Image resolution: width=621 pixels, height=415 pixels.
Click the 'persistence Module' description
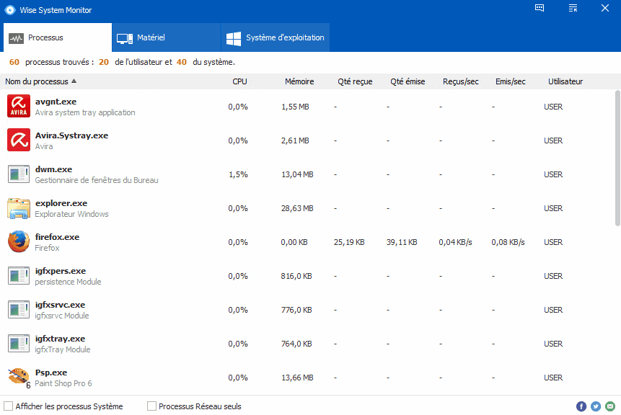pyautogui.click(x=68, y=282)
